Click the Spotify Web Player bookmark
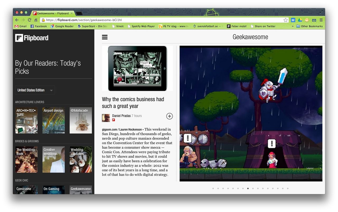Screen dimensions: 338x212 point(141,26)
